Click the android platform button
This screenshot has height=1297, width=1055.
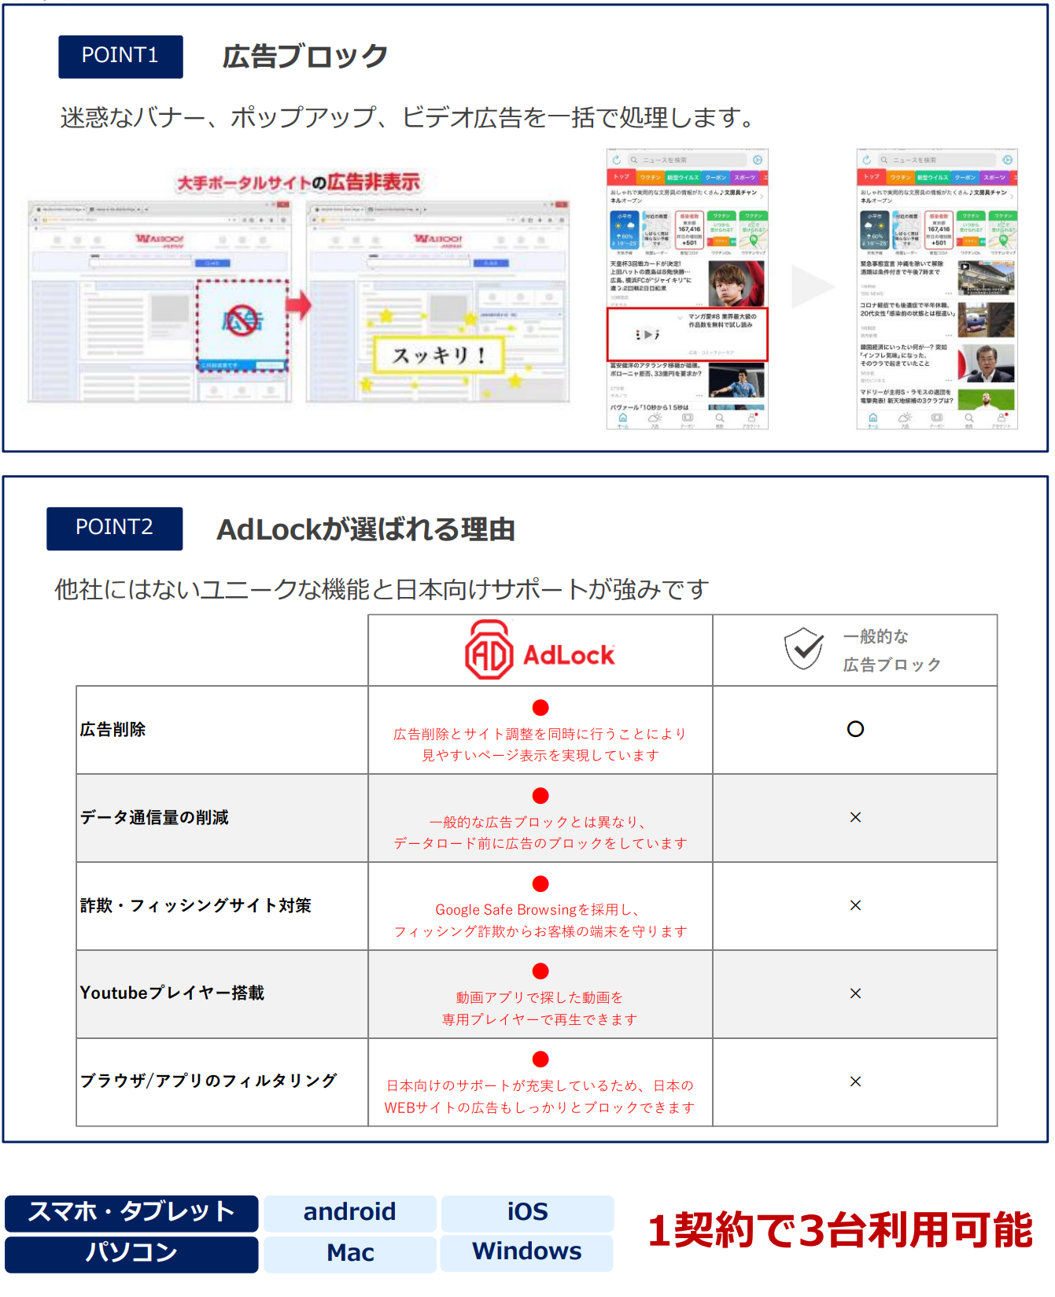pyautogui.click(x=350, y=1212)
